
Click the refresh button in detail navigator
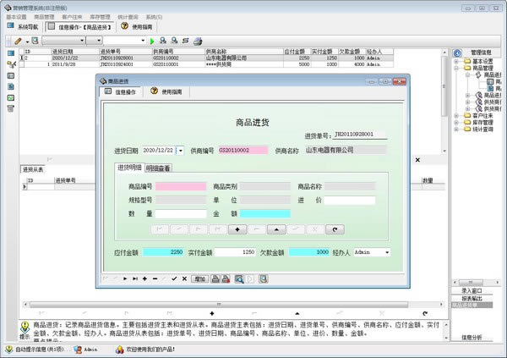(x=335, y=229)
